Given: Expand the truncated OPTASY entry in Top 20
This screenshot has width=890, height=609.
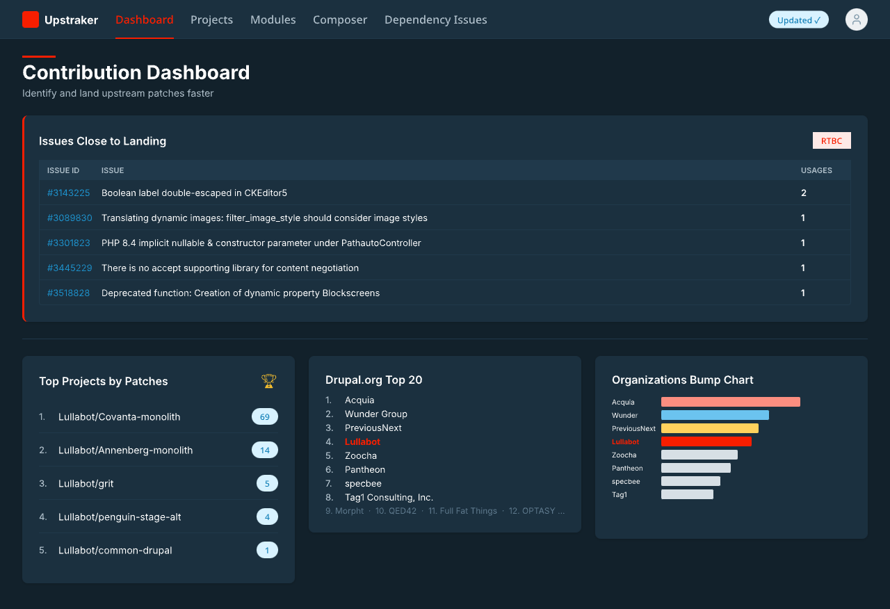Looking at the screenshot, I should pyautogui.click(x=537, y=510).
